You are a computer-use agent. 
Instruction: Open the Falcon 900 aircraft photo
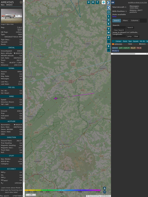[x=11, y=16]
